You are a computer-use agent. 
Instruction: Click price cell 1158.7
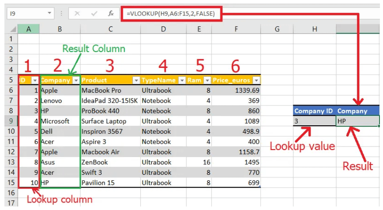click(236, 152)
